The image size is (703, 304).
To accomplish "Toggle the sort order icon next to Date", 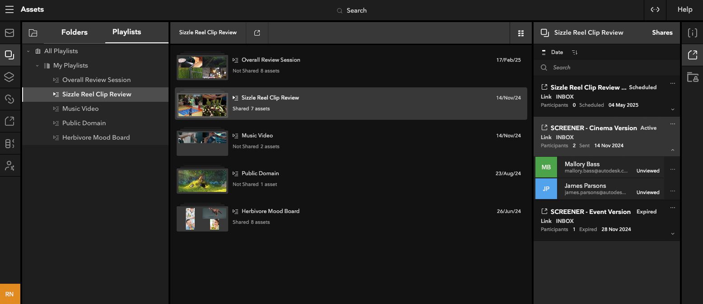I will (575, 52).
